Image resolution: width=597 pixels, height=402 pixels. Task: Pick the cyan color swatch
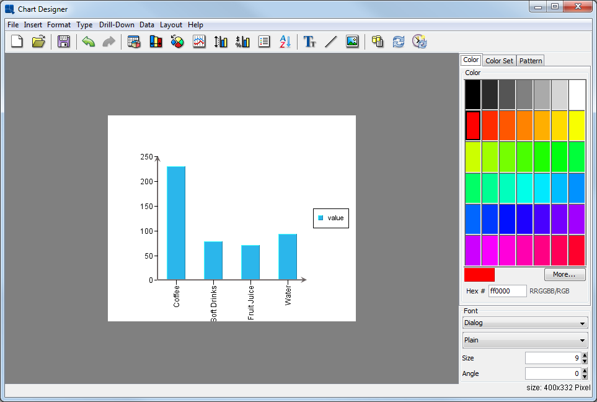[x=524, y=188]
